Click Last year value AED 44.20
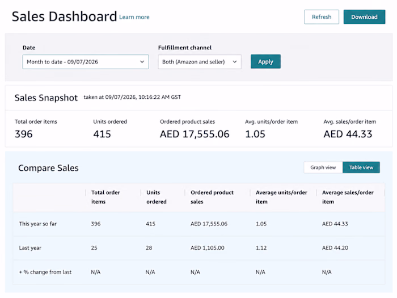 click(x=335, y=248)
